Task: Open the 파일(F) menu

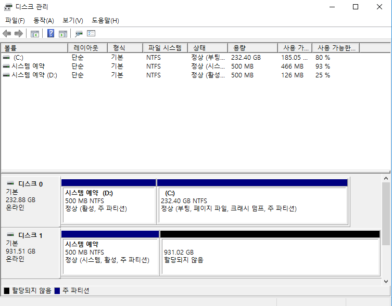Action: pos(15,20)
